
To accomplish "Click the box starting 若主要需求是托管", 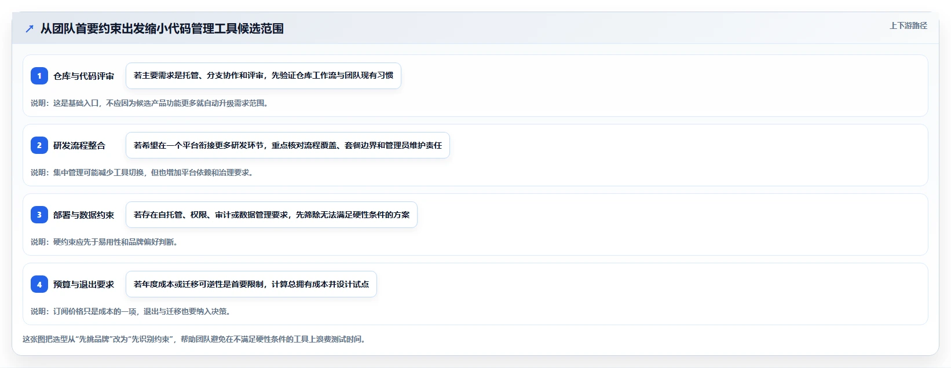I will click(x=264, y=76).
